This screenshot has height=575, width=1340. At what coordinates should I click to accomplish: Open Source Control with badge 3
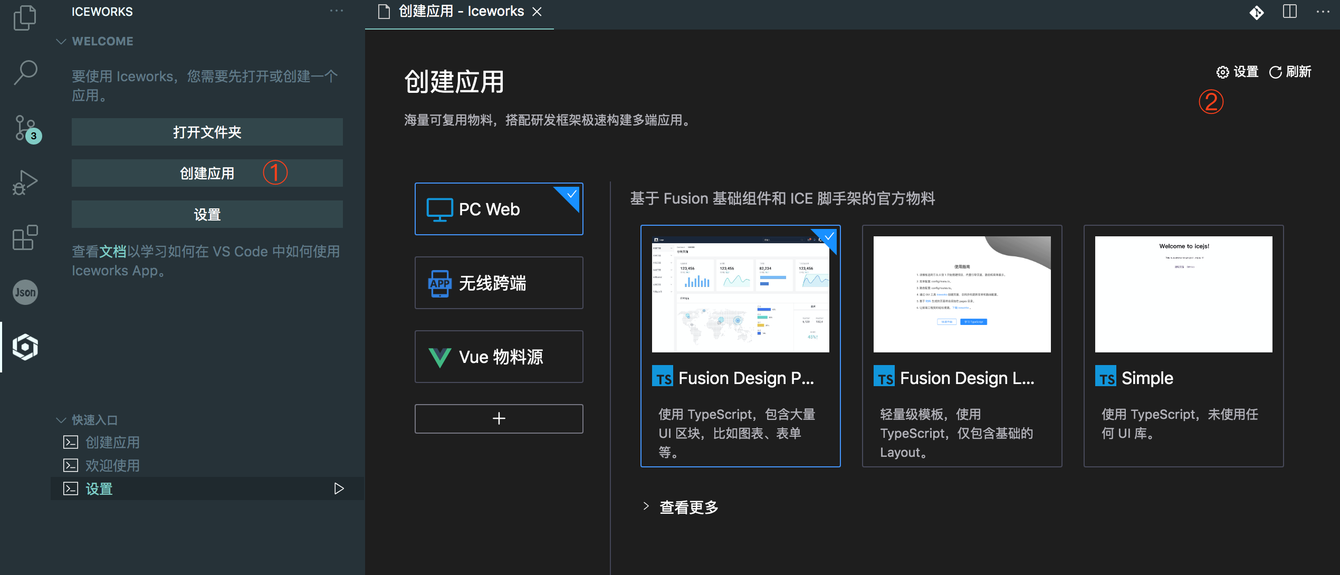(26, 129)
